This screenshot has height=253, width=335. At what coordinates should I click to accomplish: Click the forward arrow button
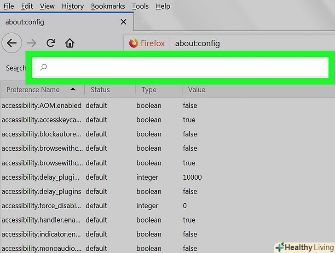click(x=31, y=43)
